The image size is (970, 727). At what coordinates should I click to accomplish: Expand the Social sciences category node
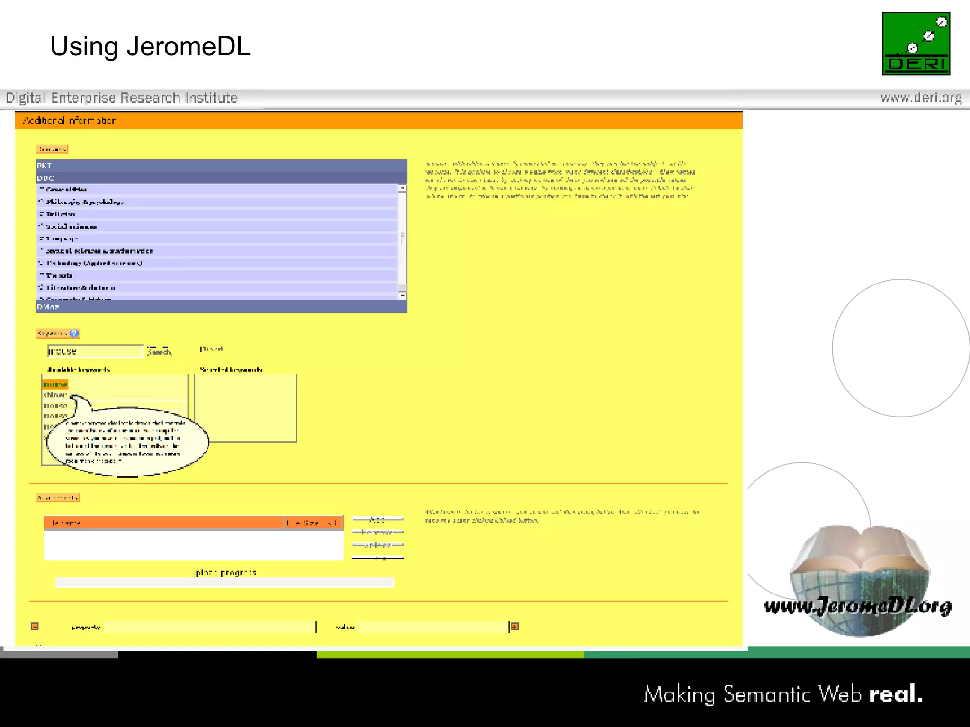click(42, 226)
